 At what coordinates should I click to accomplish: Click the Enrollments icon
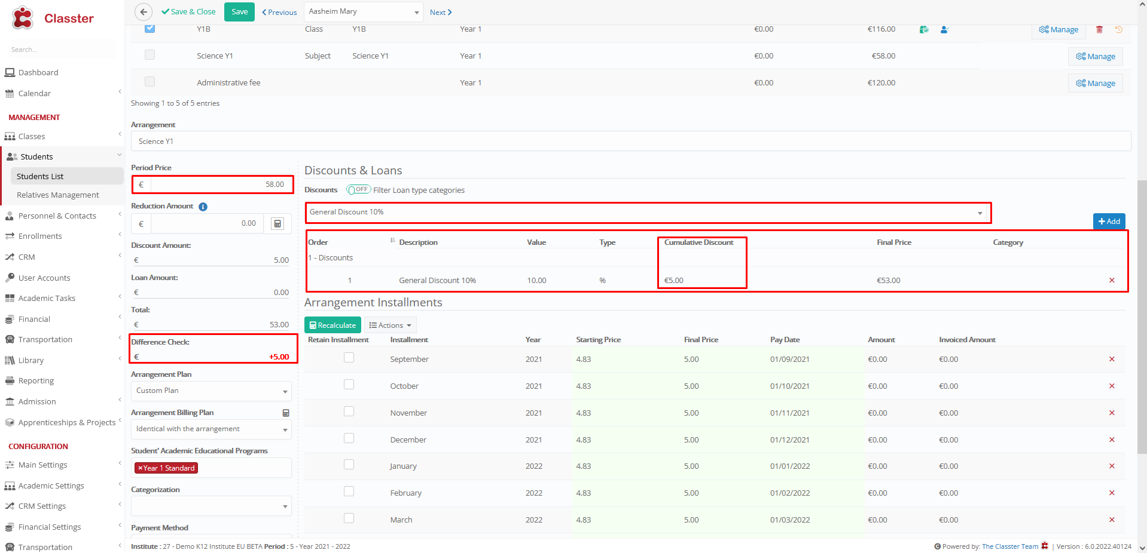pyautogui.click(x=10, y=236)
